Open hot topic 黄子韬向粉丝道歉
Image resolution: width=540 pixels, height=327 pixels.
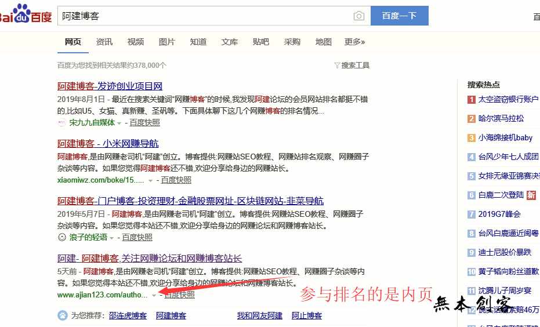[x=509, y=271]
